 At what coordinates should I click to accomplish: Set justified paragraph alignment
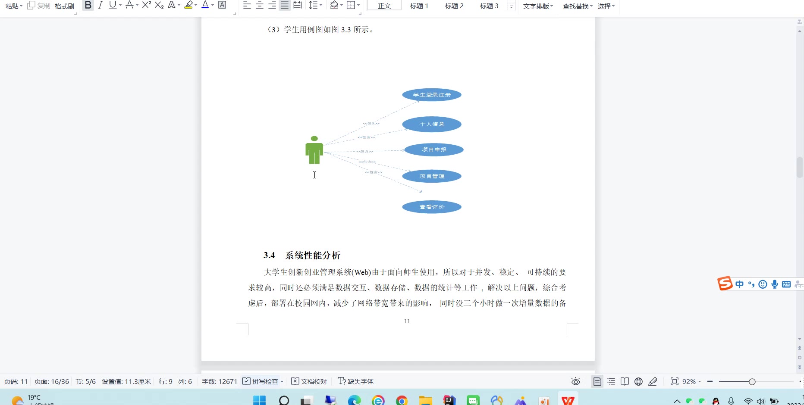tap(285, 5)
